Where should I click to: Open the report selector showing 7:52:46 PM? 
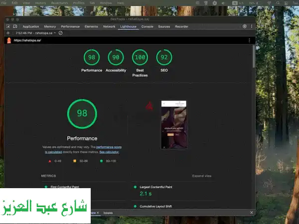[x=36, y=33]
